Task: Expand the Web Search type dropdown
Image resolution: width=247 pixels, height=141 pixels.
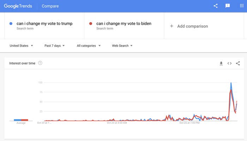Action: point(122,45)
